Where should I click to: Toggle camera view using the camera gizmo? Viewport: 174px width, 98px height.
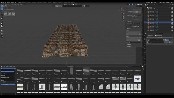tap(123, 18)
